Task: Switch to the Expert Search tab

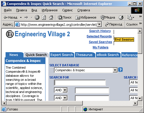Action: click(x=62, y=55)
